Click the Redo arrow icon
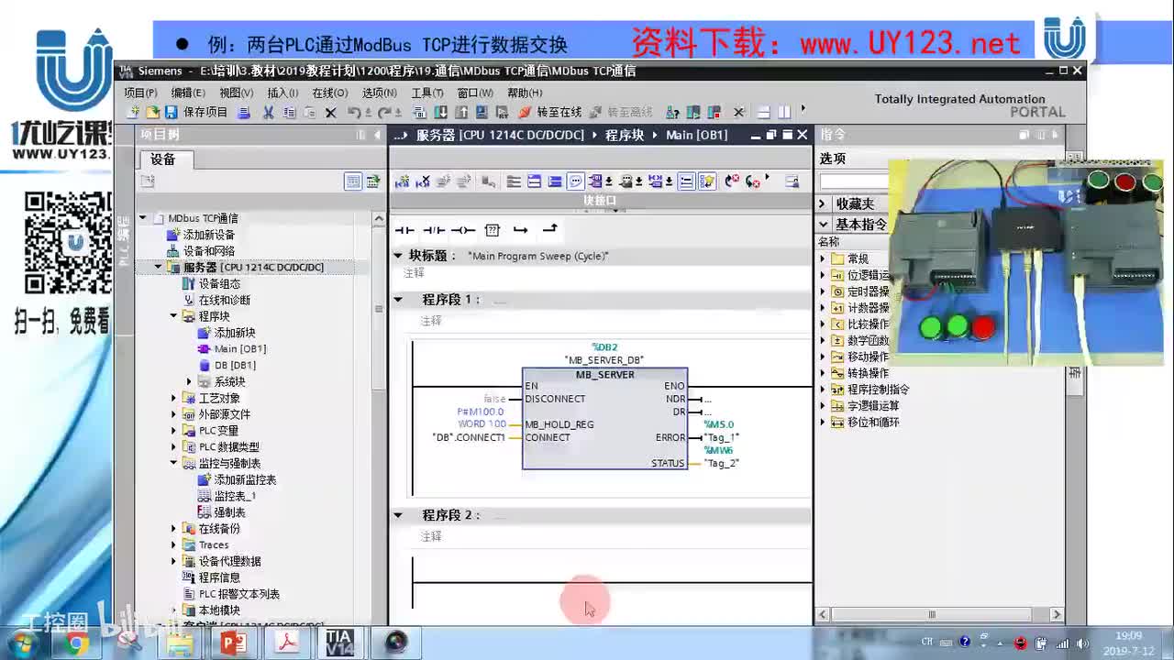The width and height of the screenshot is (1174, 660). [384, 112]
